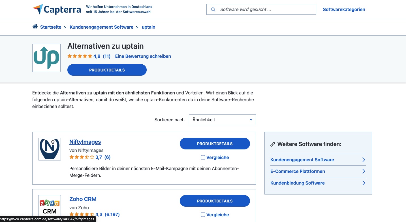Open Softwarekategorien in top navigation

(x=344, y=10)
